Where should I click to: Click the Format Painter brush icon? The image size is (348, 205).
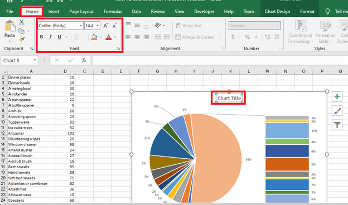(x=22, y=39)
